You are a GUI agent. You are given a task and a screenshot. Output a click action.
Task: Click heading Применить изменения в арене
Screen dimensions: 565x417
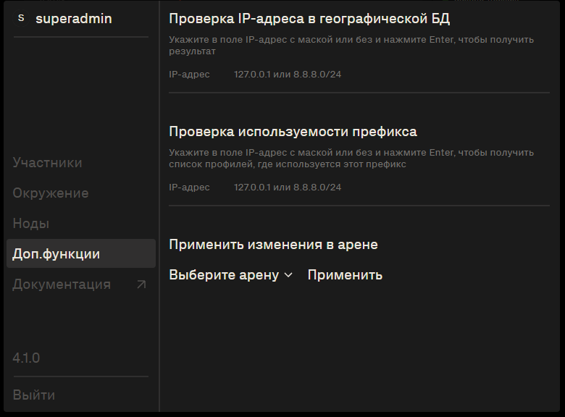point(274,245)
